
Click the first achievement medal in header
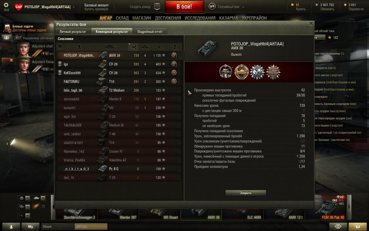[x=226, y=71]
